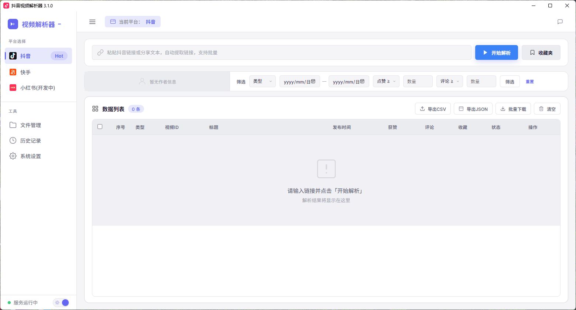Click the 0 条 count badge

coord(136,109)
